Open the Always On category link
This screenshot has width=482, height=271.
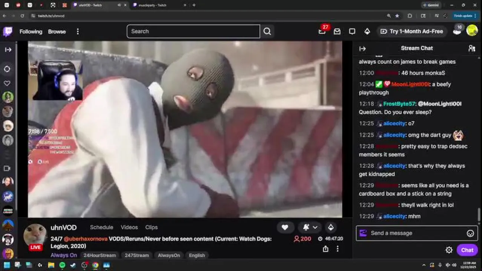[64, 255]
